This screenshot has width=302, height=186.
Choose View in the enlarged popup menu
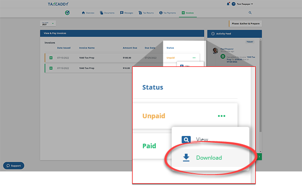pyautogui.click(x=202, y=139)
